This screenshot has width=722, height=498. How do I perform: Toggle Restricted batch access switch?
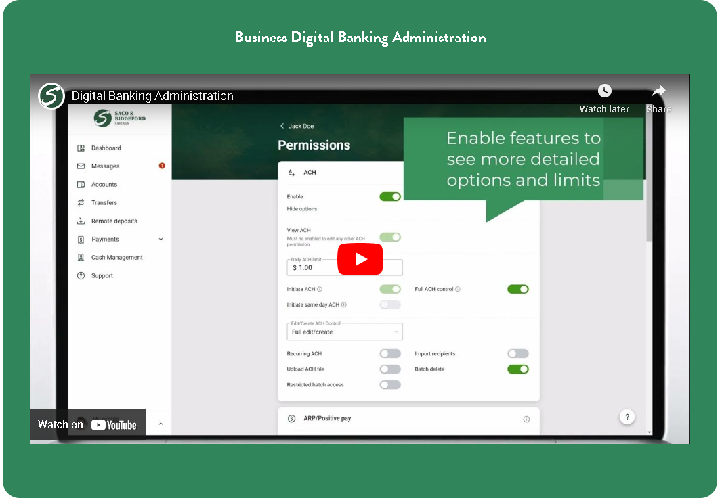(x=390, y=384)
